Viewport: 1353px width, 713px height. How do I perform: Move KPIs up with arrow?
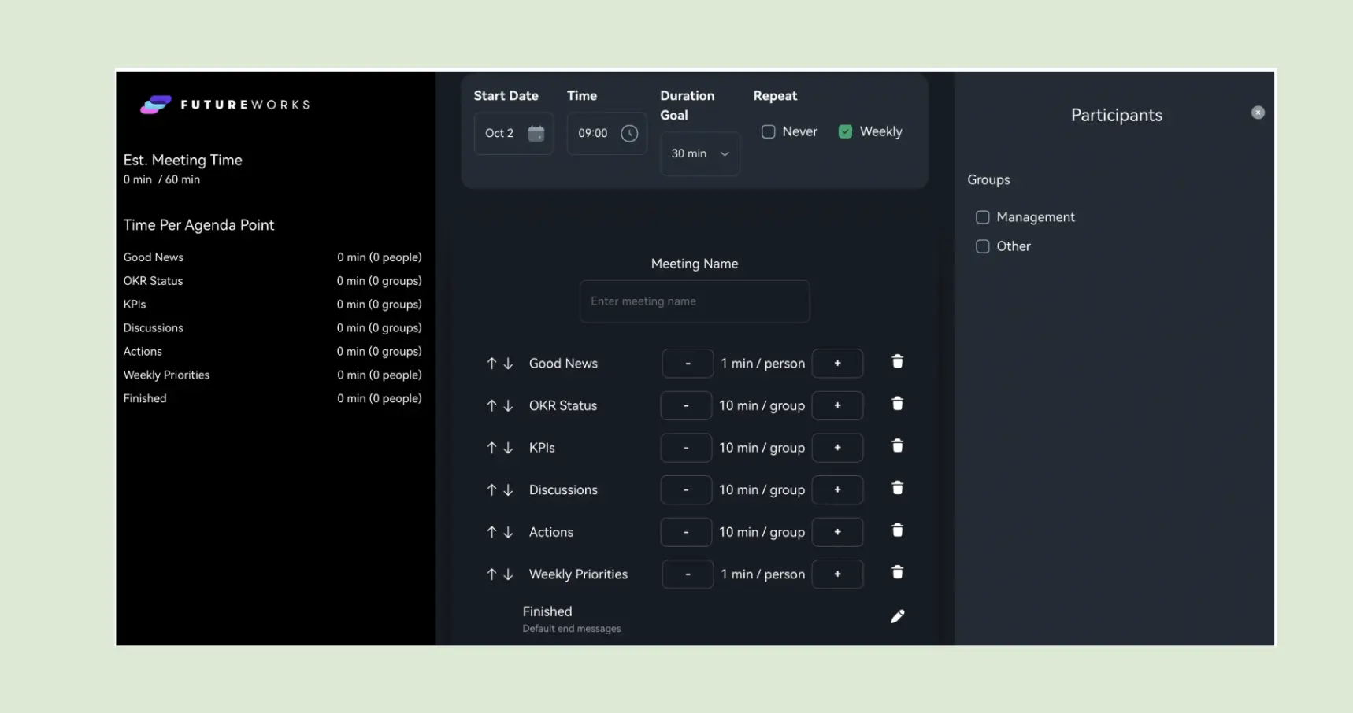tap(491, 448)
